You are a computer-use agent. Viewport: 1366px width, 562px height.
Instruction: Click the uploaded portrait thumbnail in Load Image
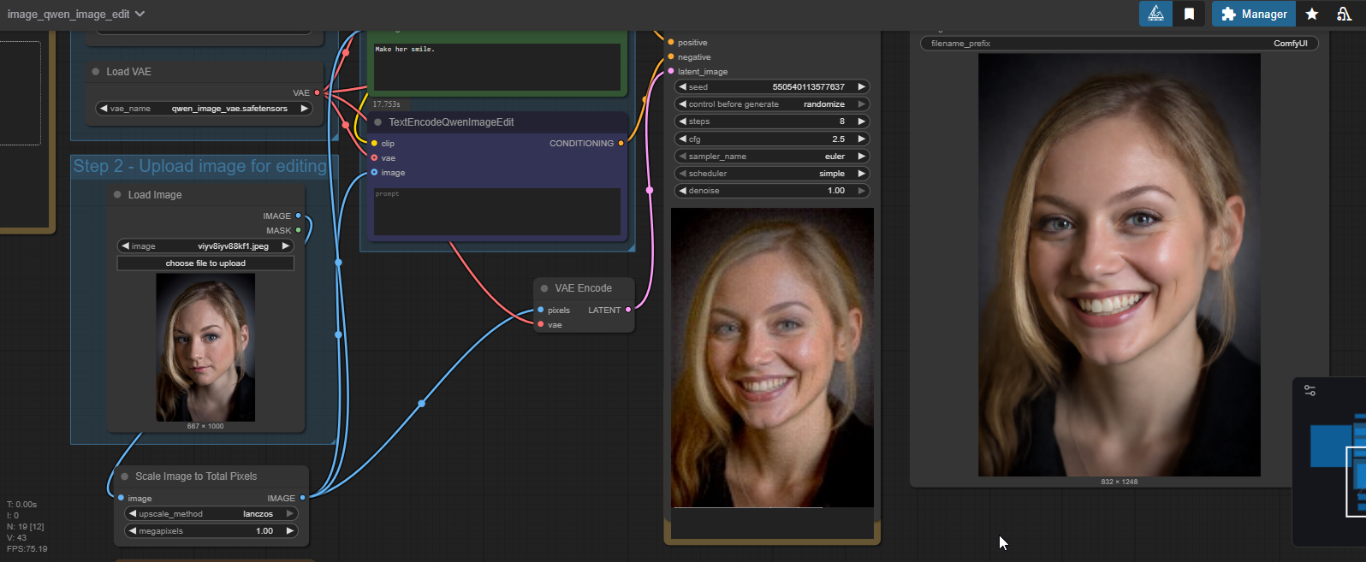pos(205,347)
